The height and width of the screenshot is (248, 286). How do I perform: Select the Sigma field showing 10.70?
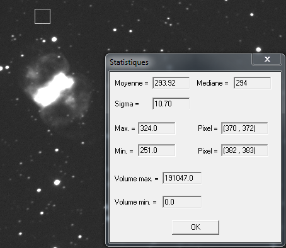coord(171,104)
